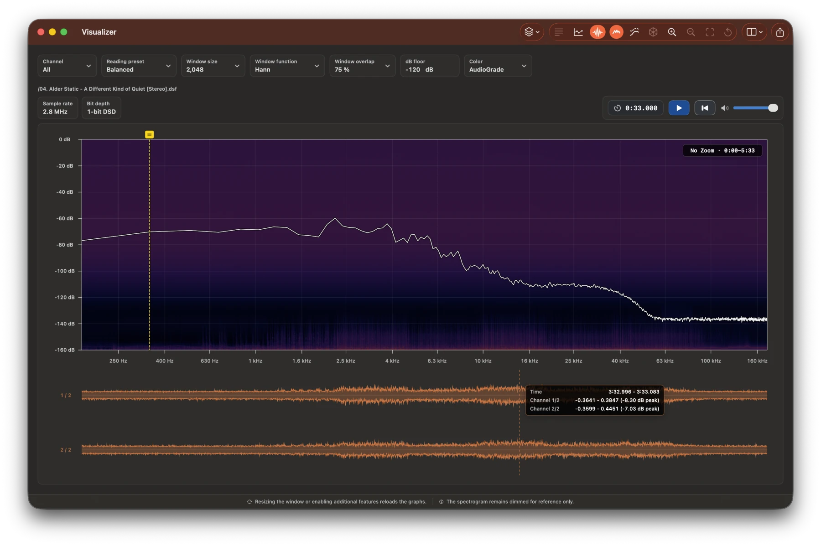Click the Sample rate 2.8 MHz box

coord(57,108)
